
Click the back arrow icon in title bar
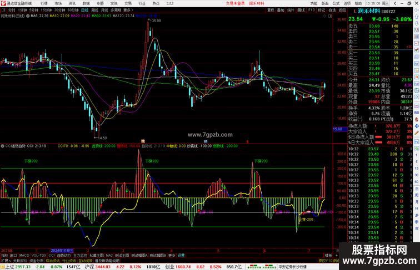coord(395,3)
